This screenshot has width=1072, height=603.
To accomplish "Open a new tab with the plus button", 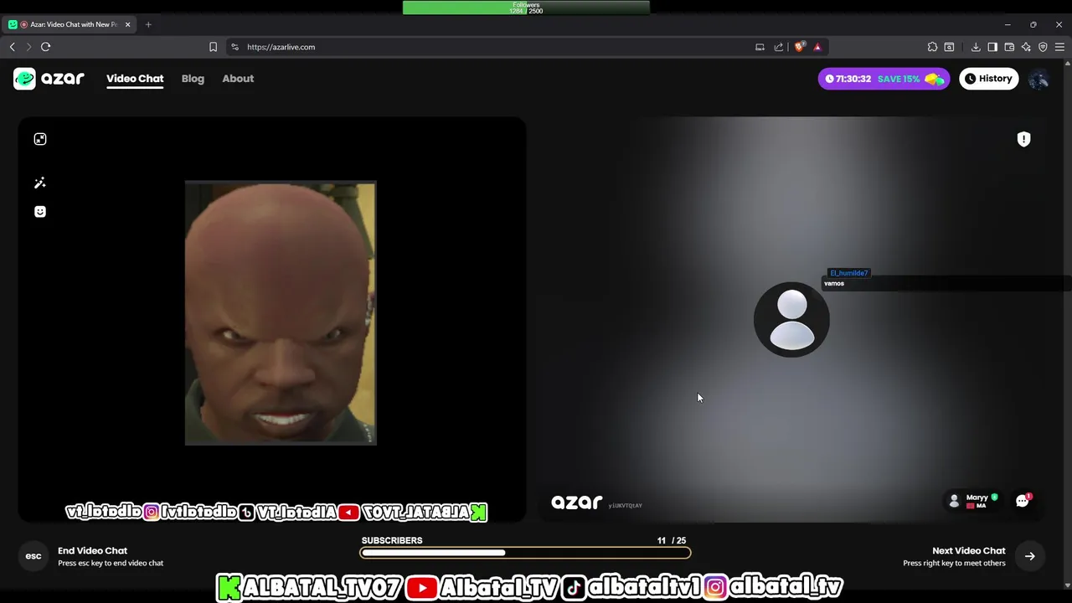I will click(x=148, y=24).
